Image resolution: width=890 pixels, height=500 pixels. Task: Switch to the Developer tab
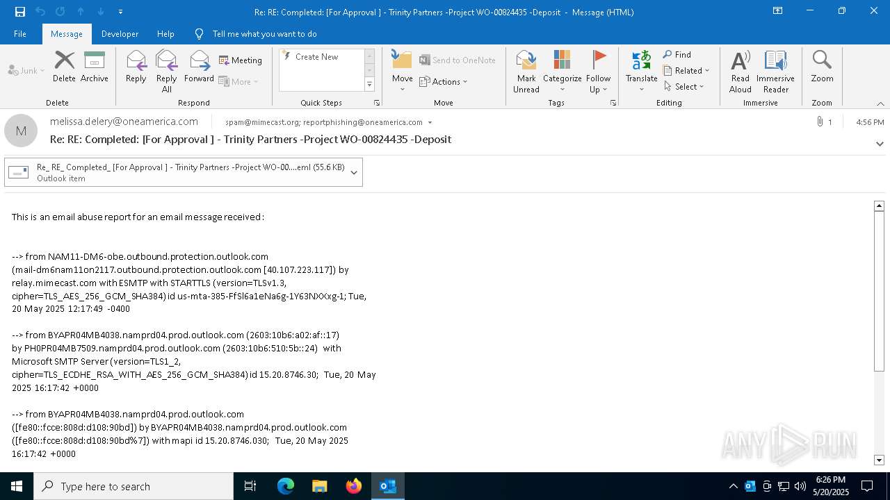(120, 34)
